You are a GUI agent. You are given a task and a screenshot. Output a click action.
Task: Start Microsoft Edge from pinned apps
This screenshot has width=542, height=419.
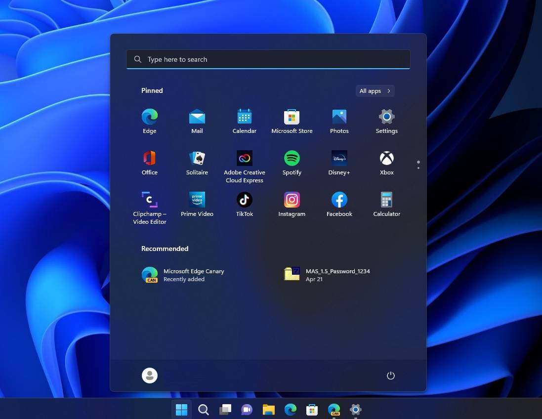[x=149, y=117]
